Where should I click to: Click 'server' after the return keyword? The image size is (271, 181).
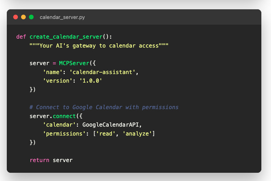(x=63, y=160)
